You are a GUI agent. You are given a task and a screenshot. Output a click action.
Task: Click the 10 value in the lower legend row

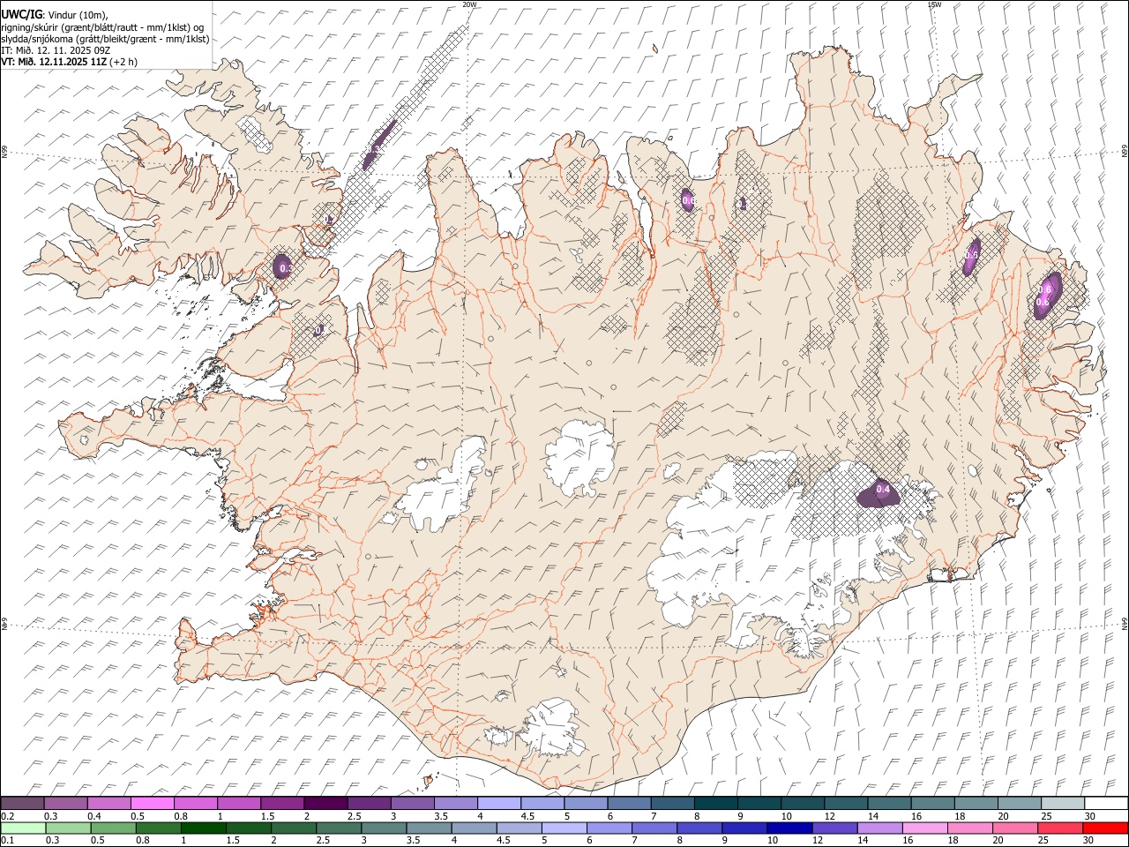tap(773, 840)
